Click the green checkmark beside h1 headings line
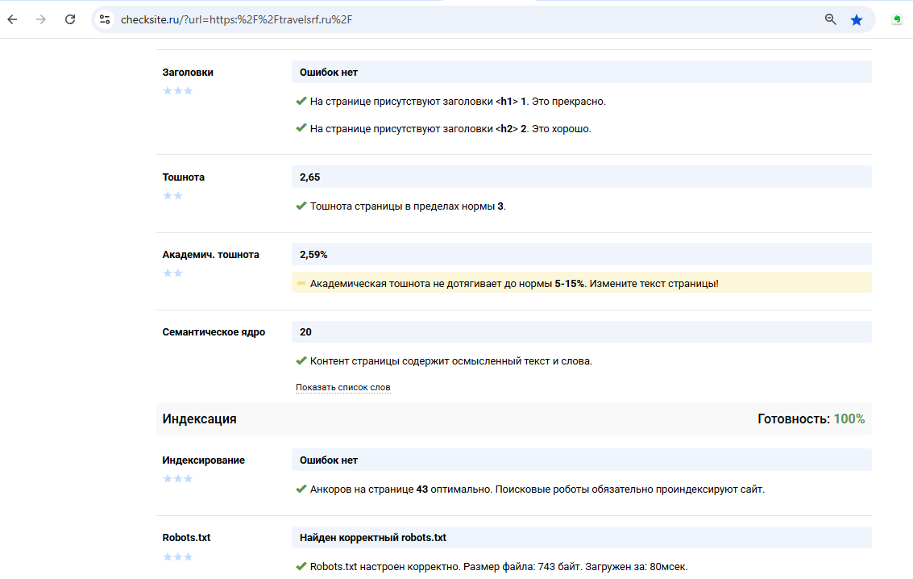The height and width of the screenshot is (579, 913). coord(301,101)
